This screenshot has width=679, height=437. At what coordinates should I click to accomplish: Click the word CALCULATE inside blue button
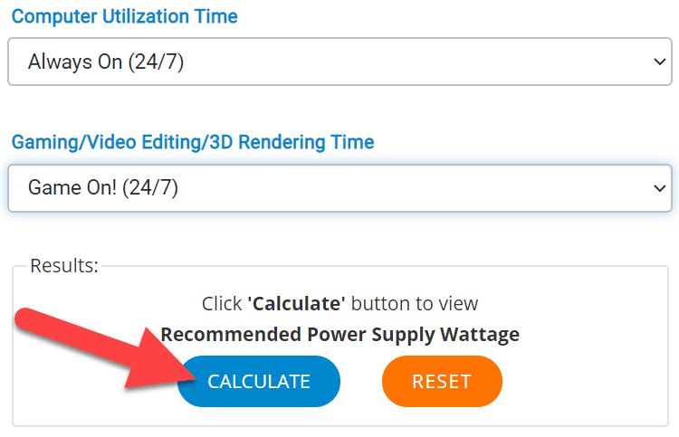[x=259, y=382]
